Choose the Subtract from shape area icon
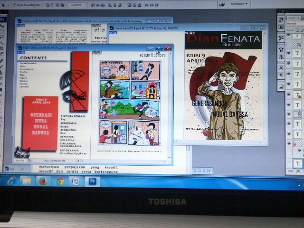 point(53,5)
